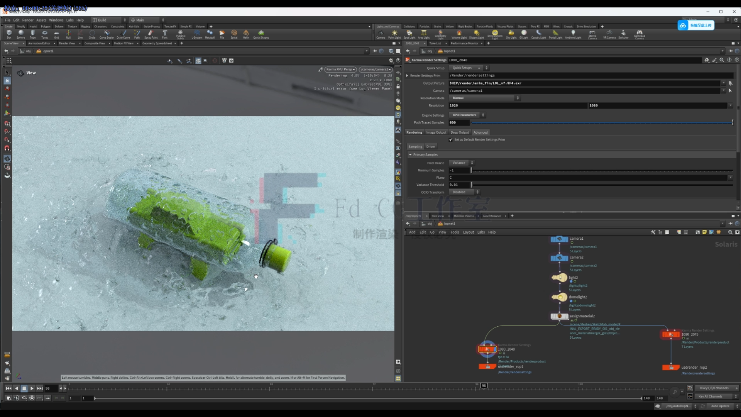Uncheck Set as Default Render Settings Prim

click(450, 140)
